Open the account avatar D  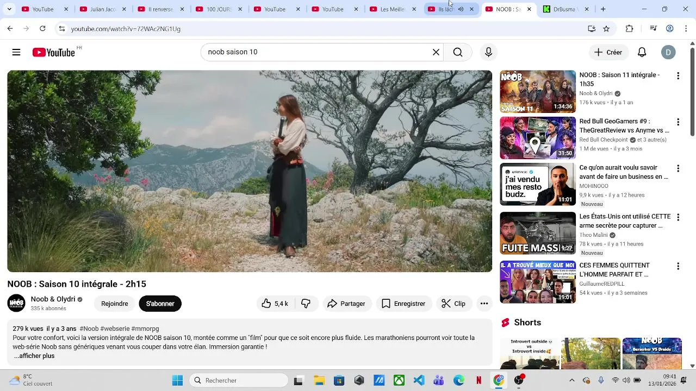click(668, 52)
